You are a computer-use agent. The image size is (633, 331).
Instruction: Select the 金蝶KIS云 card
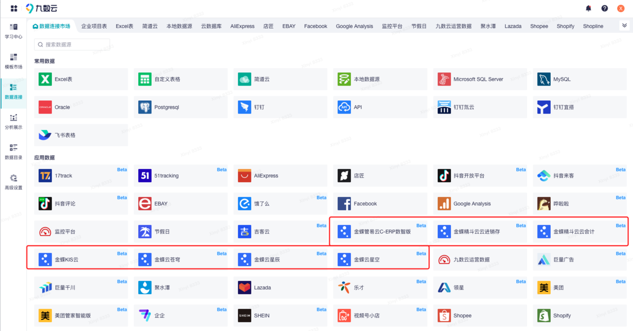[81, 260]
